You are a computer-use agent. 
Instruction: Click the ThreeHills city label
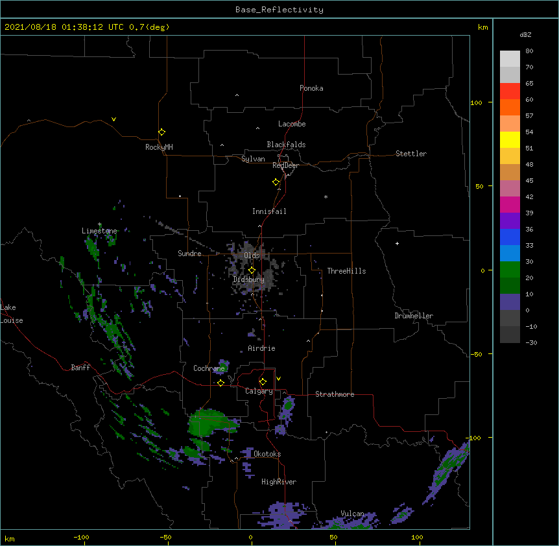pyautogui.click(x=346, y=271)
